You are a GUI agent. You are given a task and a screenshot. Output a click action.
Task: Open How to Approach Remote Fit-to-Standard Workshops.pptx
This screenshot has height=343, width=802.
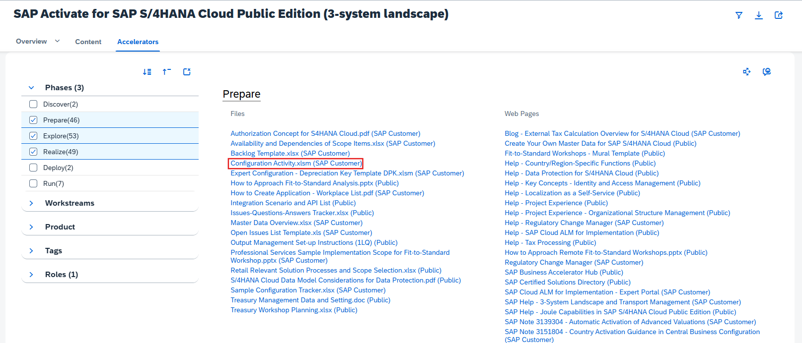tap(606, 252)
